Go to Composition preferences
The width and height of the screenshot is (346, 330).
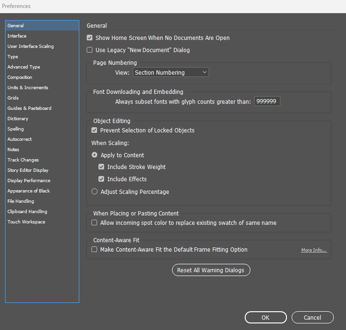pyautogui.click(x=42, y=77)
